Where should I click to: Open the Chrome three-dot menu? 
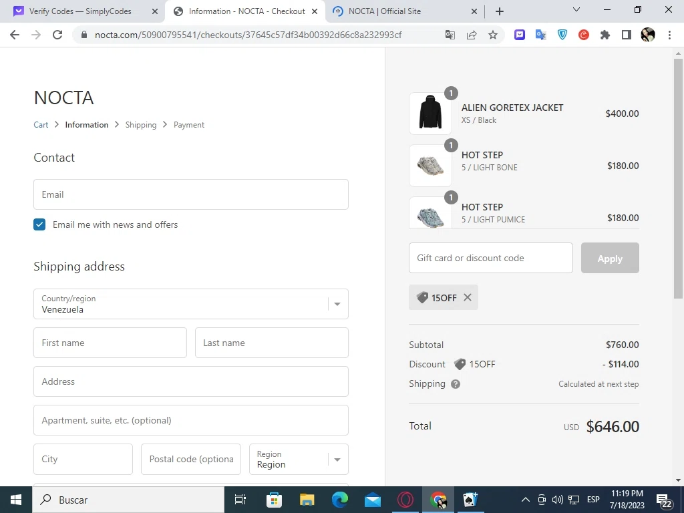tap(669, 35)
